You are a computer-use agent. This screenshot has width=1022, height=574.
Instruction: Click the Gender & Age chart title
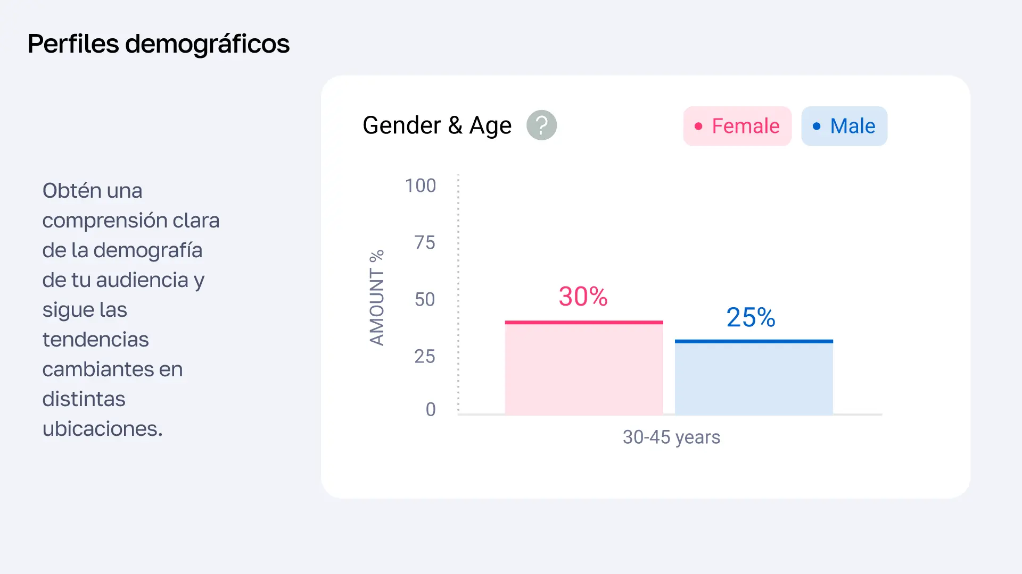pos(437,125)
